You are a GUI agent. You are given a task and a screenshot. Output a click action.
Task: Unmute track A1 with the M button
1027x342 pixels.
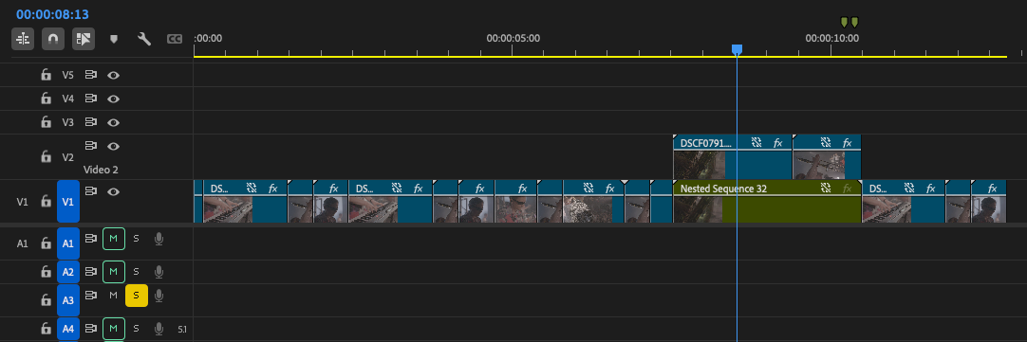pyautogui.click(x=113, y=239)
